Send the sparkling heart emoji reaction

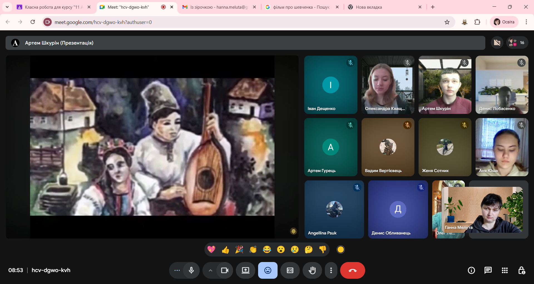[211, 249]
